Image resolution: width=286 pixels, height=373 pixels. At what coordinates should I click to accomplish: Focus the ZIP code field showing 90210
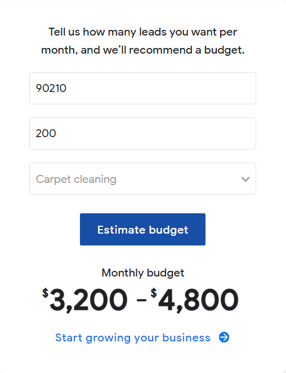click(142, 88)
